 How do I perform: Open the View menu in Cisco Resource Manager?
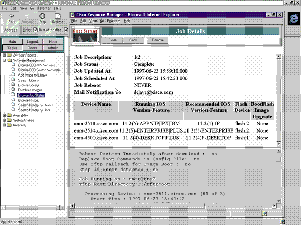click(93, 21)
